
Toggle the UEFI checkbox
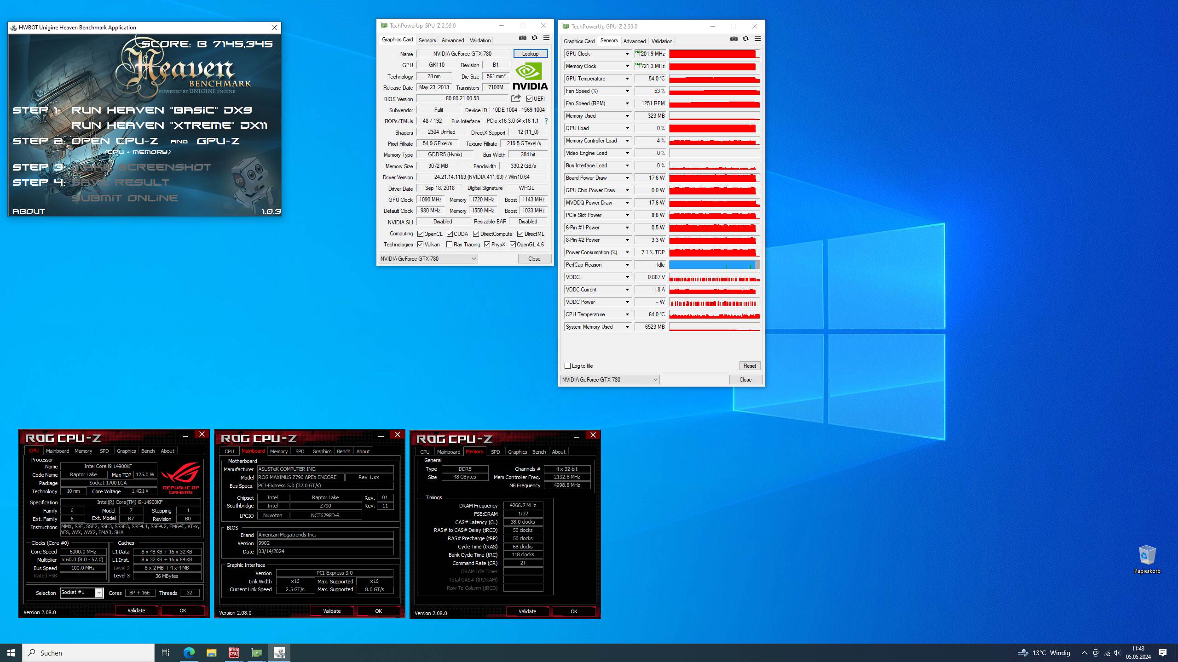click(x=529, y=99)
